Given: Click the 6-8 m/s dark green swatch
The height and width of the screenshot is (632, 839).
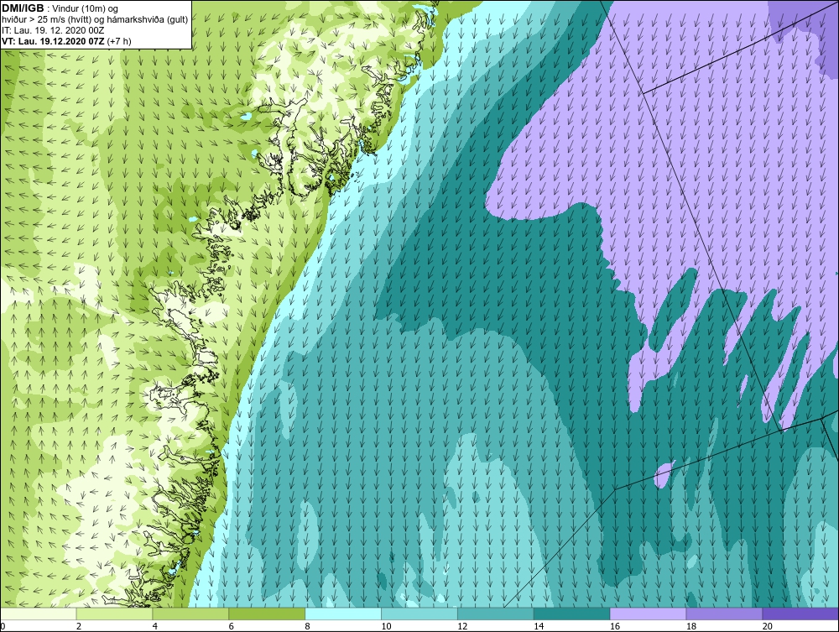Looking at the screenshot, I should coord(267,614).
